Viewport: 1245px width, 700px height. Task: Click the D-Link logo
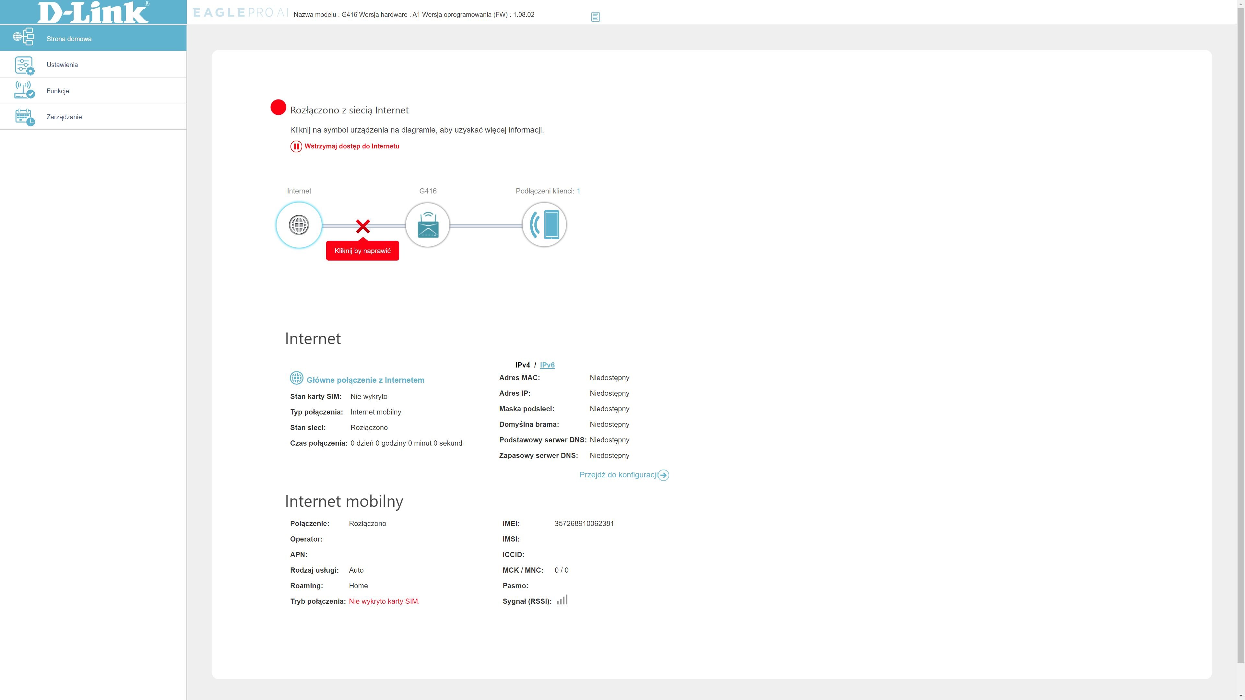(93, 12)
